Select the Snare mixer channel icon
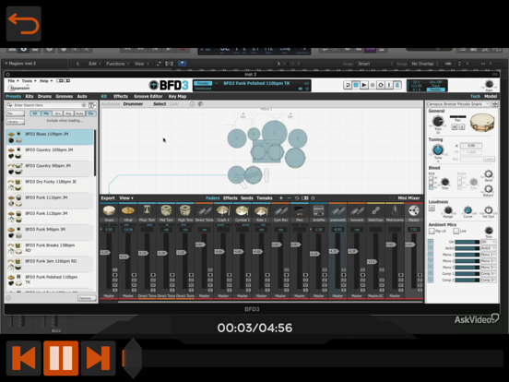Image resolution: width=509 pixels, height=382 pixels. (x=109, y=210)
